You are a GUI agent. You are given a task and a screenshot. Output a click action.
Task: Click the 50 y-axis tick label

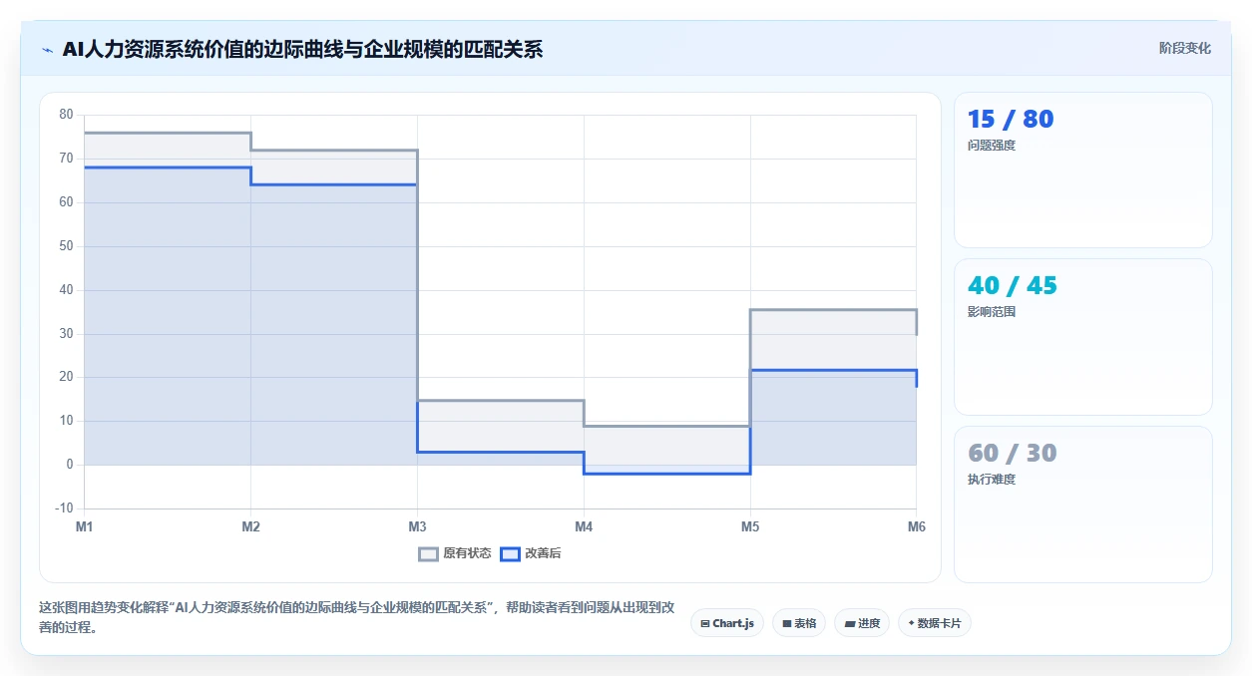[x=66, y=246]
